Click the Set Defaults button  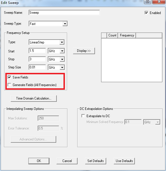(95, 161)
